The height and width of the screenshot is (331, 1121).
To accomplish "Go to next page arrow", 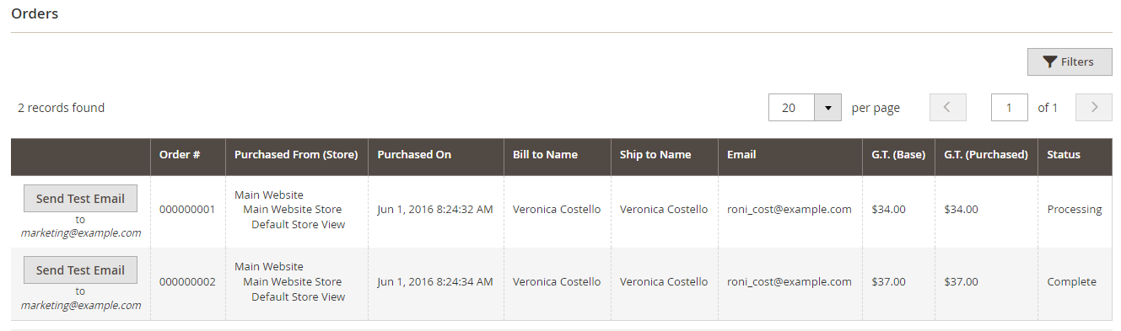I will pos(1094,108).
